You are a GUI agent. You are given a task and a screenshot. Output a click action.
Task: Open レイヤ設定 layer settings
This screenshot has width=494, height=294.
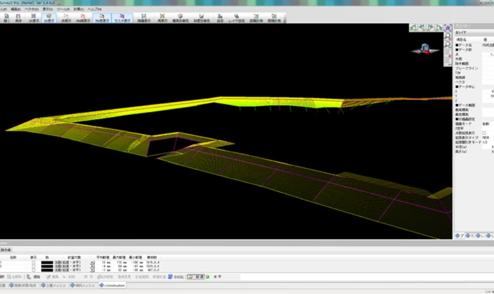(236, 18)
